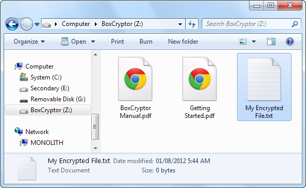Expand the arrow after Computer in address bar
Image resolution: width=306 pixels, height=188 pixels.
pyautogui.click(x=96, y=24)
